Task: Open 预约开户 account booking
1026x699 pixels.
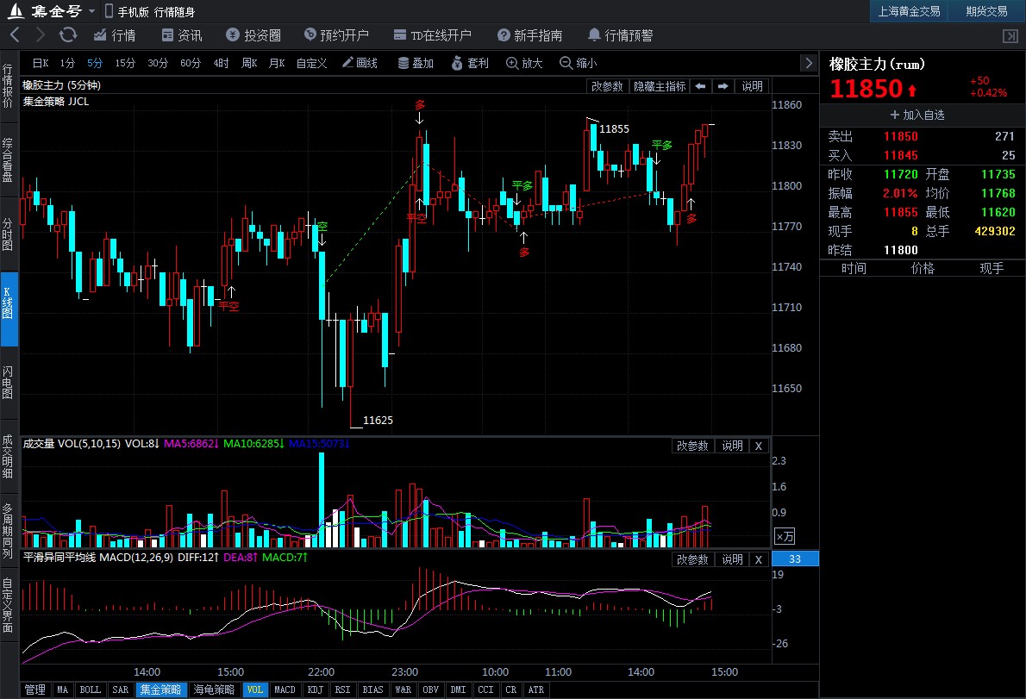Action: 336,35
